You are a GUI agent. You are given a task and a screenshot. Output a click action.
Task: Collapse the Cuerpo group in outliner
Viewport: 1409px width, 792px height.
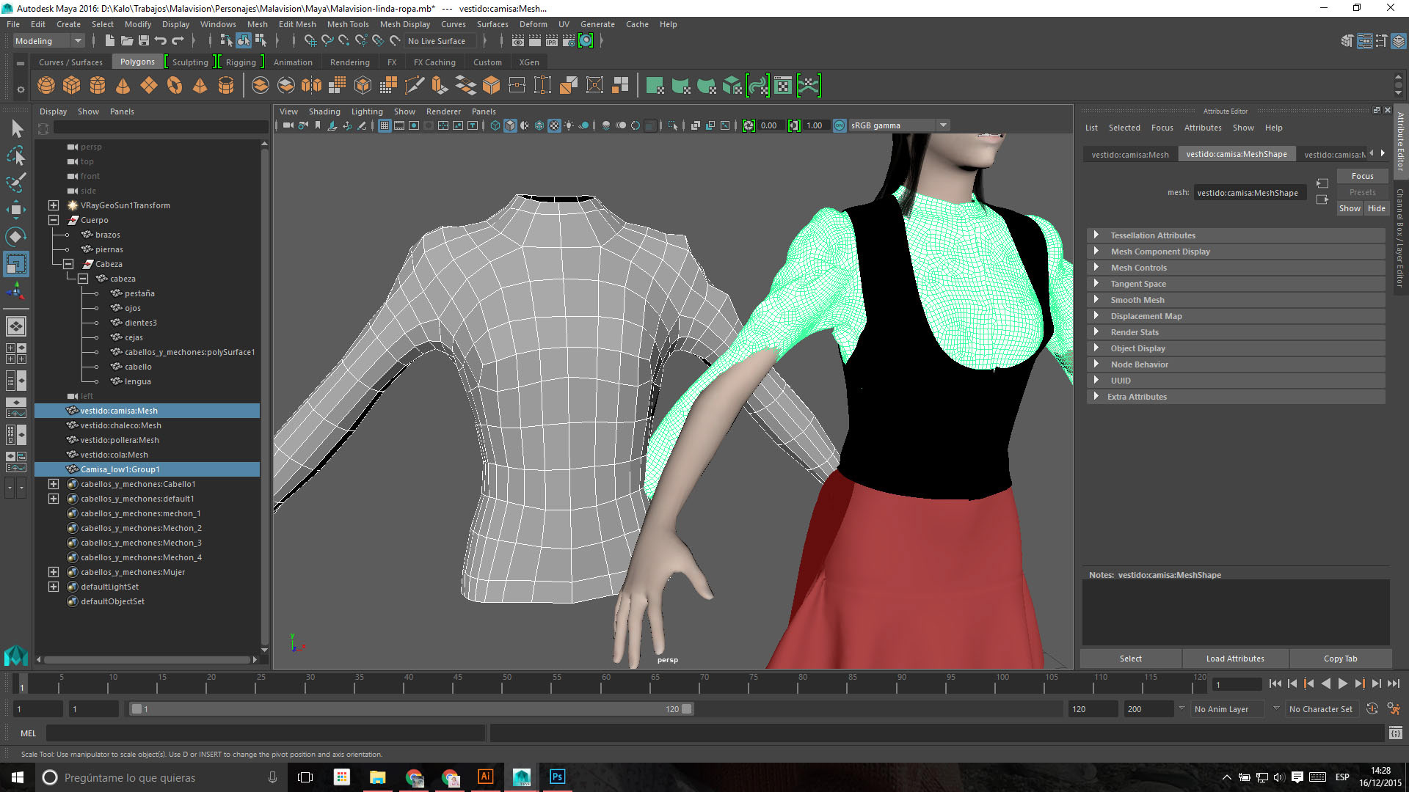pos(54,220)
